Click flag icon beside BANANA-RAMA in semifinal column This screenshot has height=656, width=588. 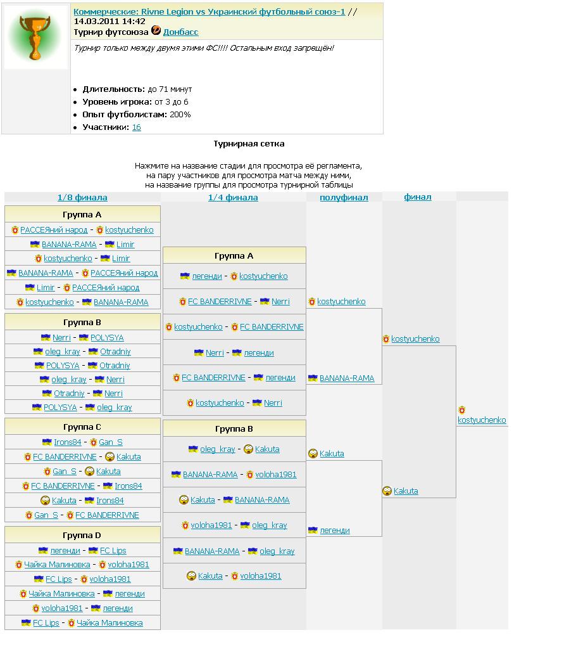point(313,378)
